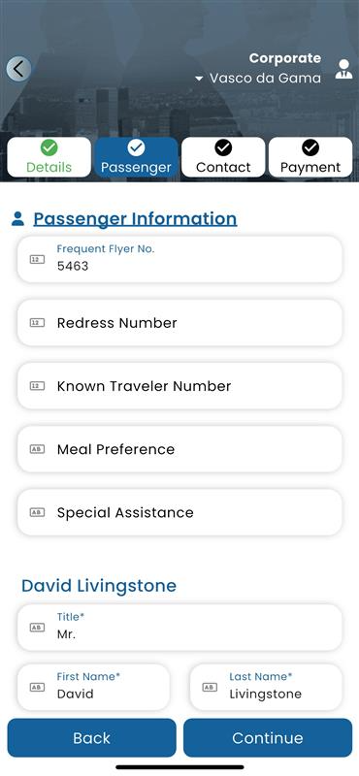
Task: Focus the Known Traveler Number field
Action: 179,385
